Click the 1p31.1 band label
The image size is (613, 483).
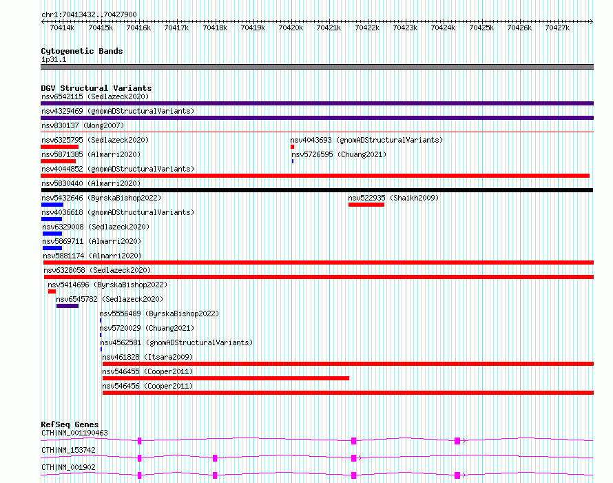pyautogui.click(x=54, y=59)
